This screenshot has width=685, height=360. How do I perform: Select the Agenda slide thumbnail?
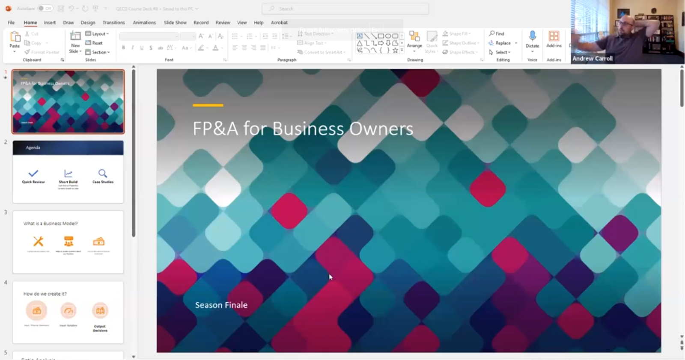68,172
